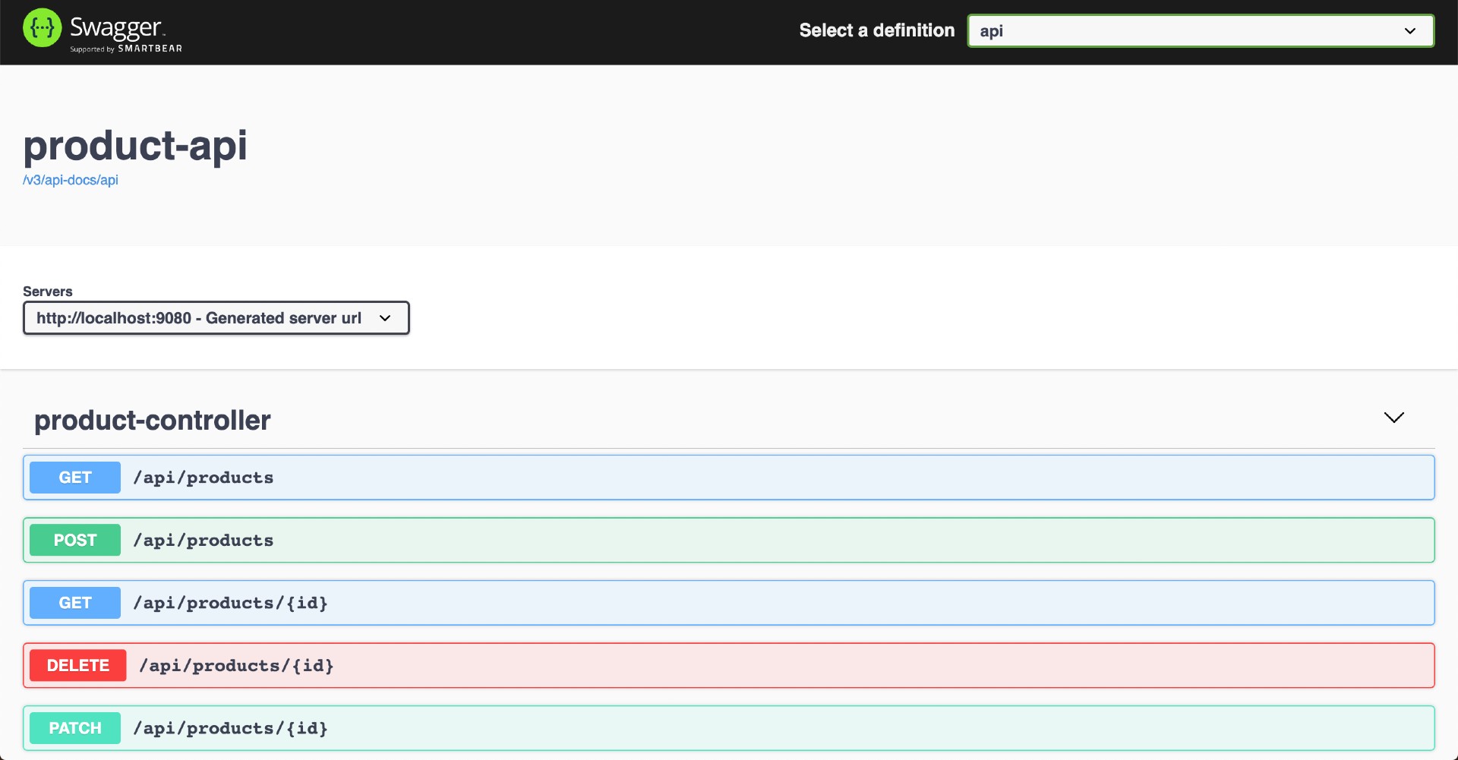Click the POST badge on /api/products
The height and width of the screenshot is (760, 1458).
click(x=74, y=540)
